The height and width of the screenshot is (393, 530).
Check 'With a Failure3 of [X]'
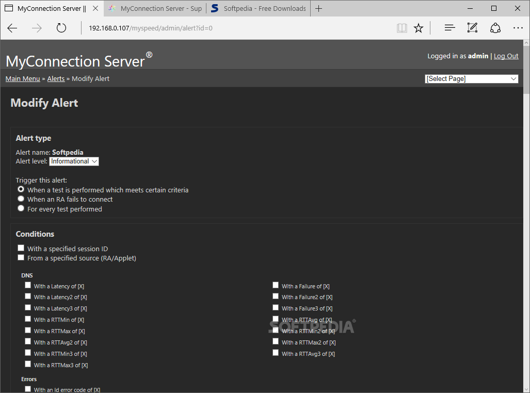point(276,307)
